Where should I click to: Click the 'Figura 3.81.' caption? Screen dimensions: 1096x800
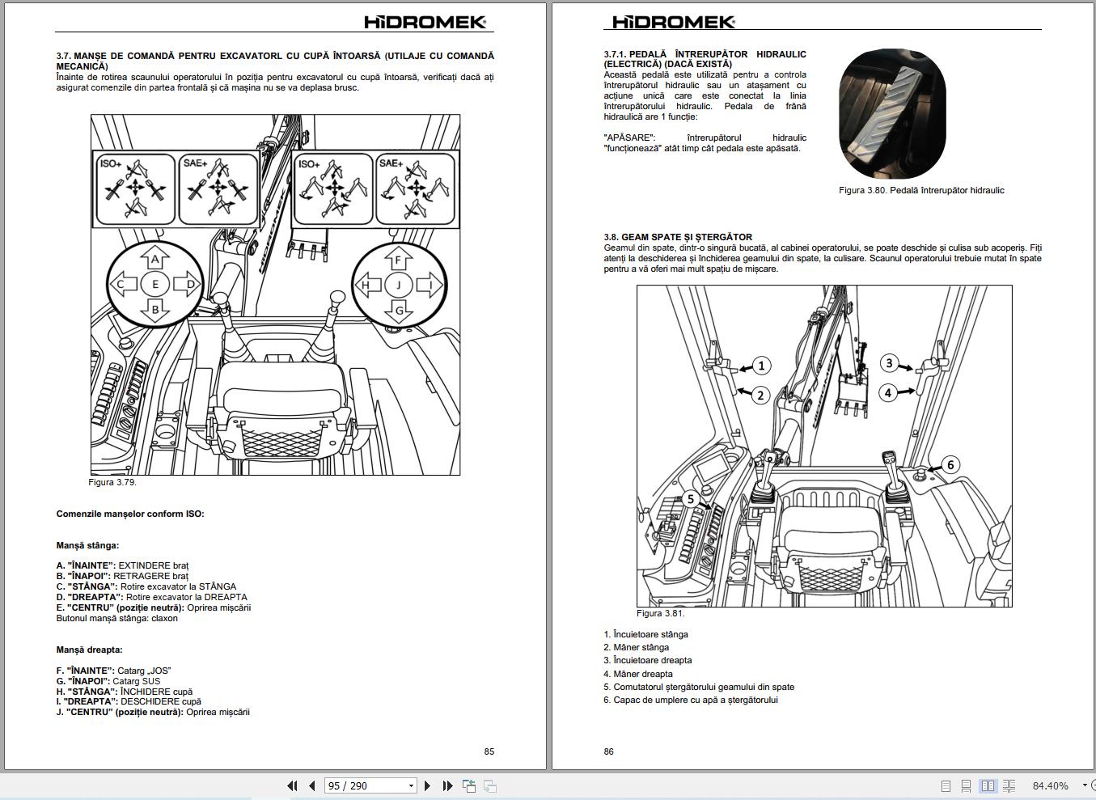coord(660,613)
